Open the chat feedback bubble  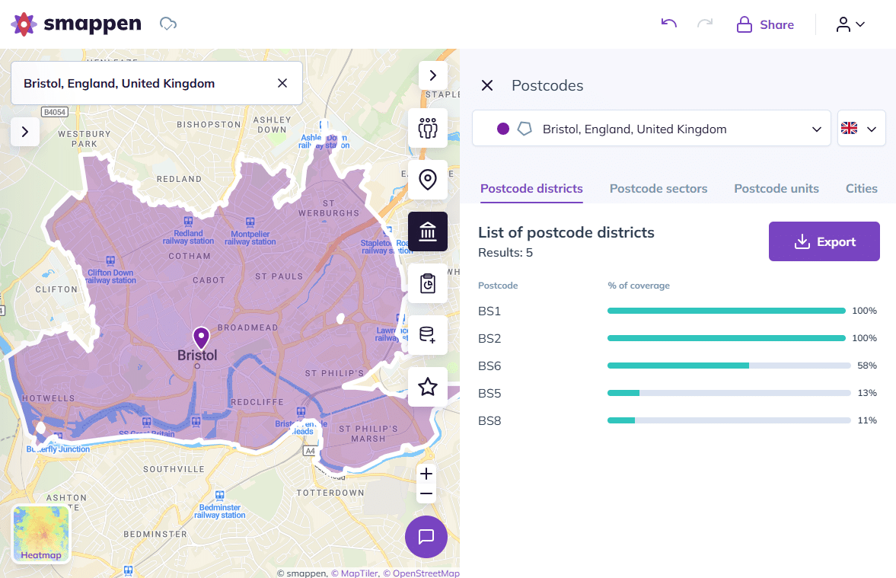point(426,537)
